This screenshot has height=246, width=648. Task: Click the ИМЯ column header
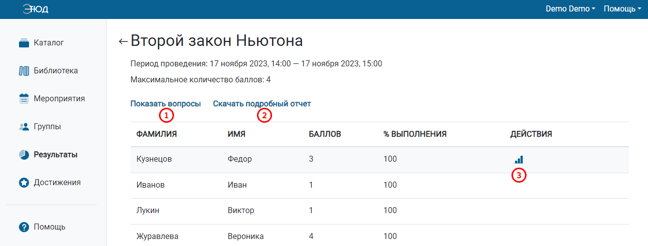236,134
